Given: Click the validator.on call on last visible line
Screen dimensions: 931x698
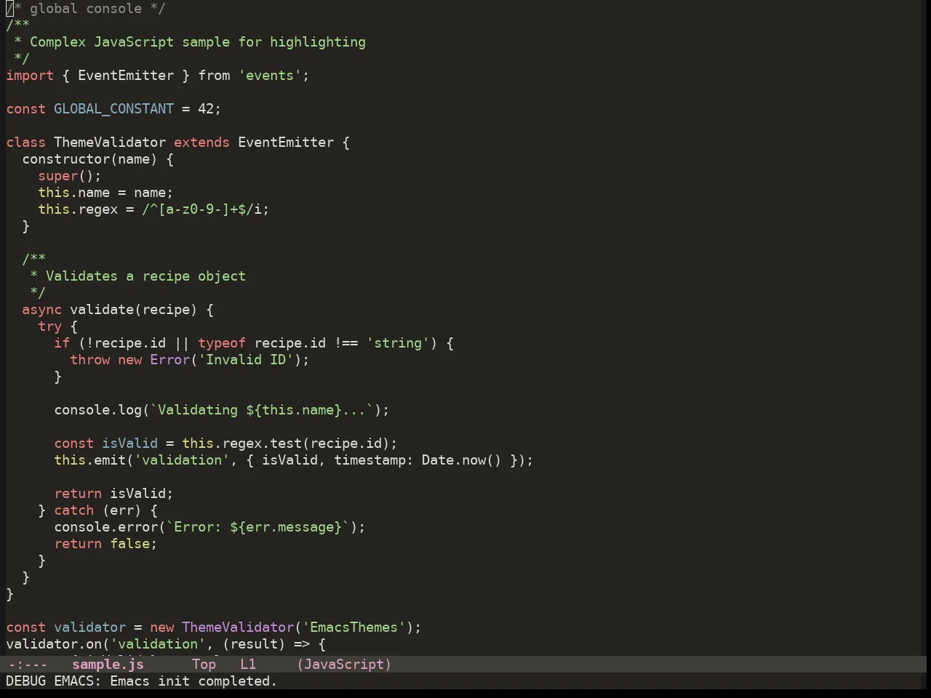Looking at the screenshot, I should coord(54,644).
